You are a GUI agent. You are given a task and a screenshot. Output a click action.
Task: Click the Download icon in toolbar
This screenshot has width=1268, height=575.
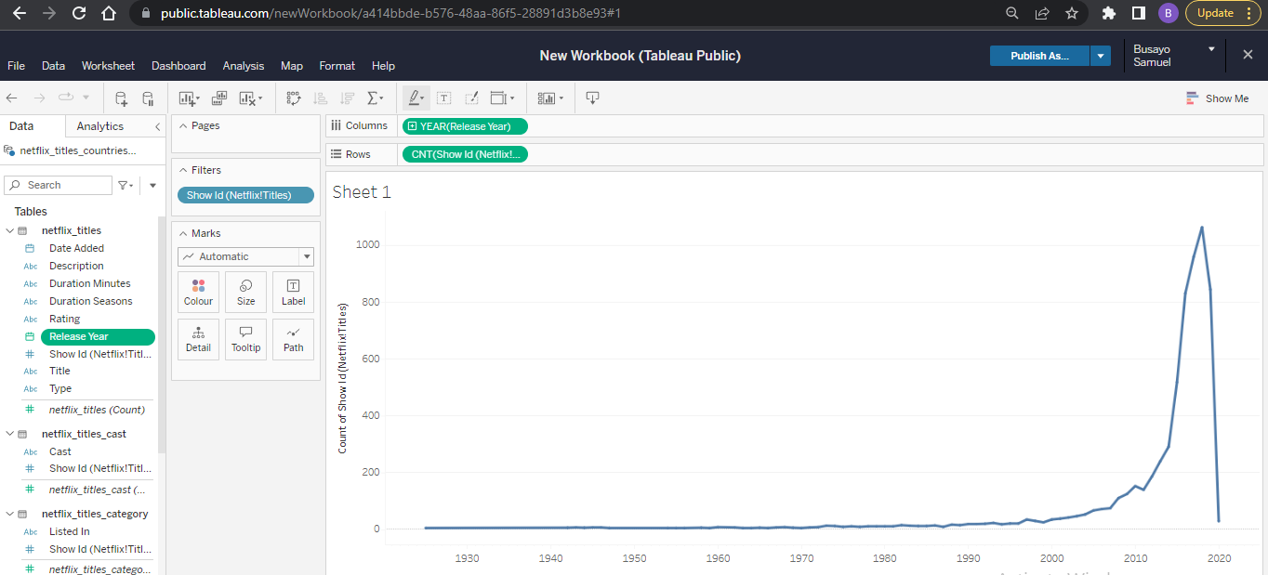point(592,98)
